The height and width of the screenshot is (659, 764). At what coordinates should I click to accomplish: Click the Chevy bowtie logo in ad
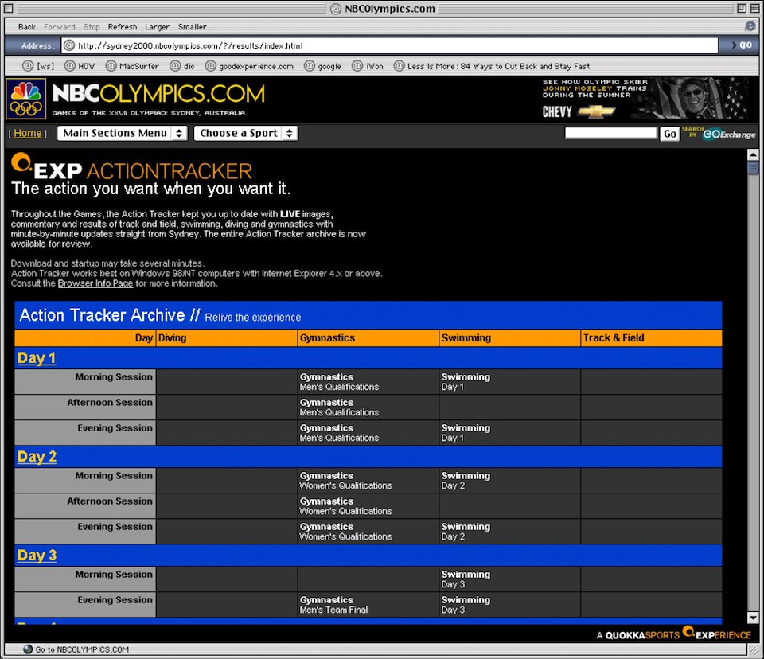[596, 111]
